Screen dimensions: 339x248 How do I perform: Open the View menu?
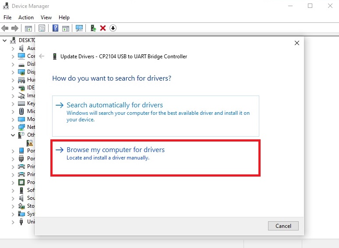click(x=46, y=18)
